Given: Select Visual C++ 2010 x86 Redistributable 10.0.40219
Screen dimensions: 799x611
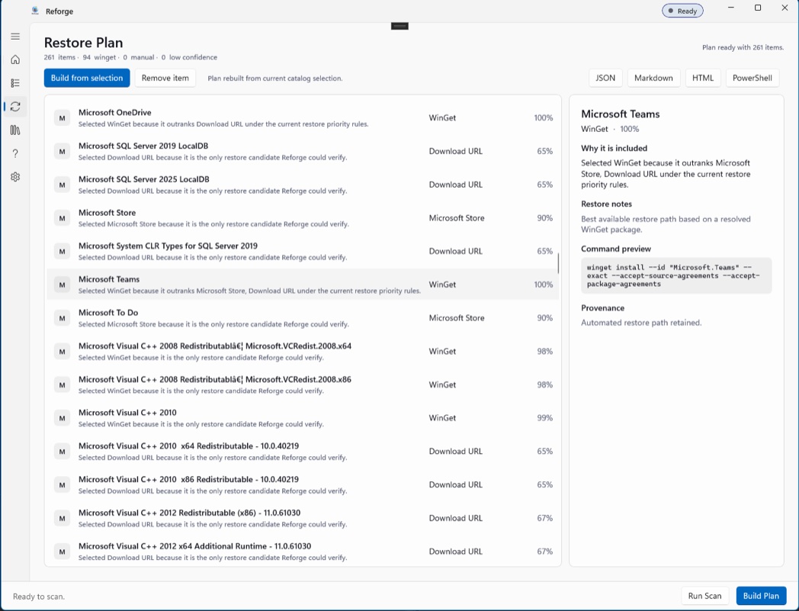Looking at the screenshot, I should (303, 484).
